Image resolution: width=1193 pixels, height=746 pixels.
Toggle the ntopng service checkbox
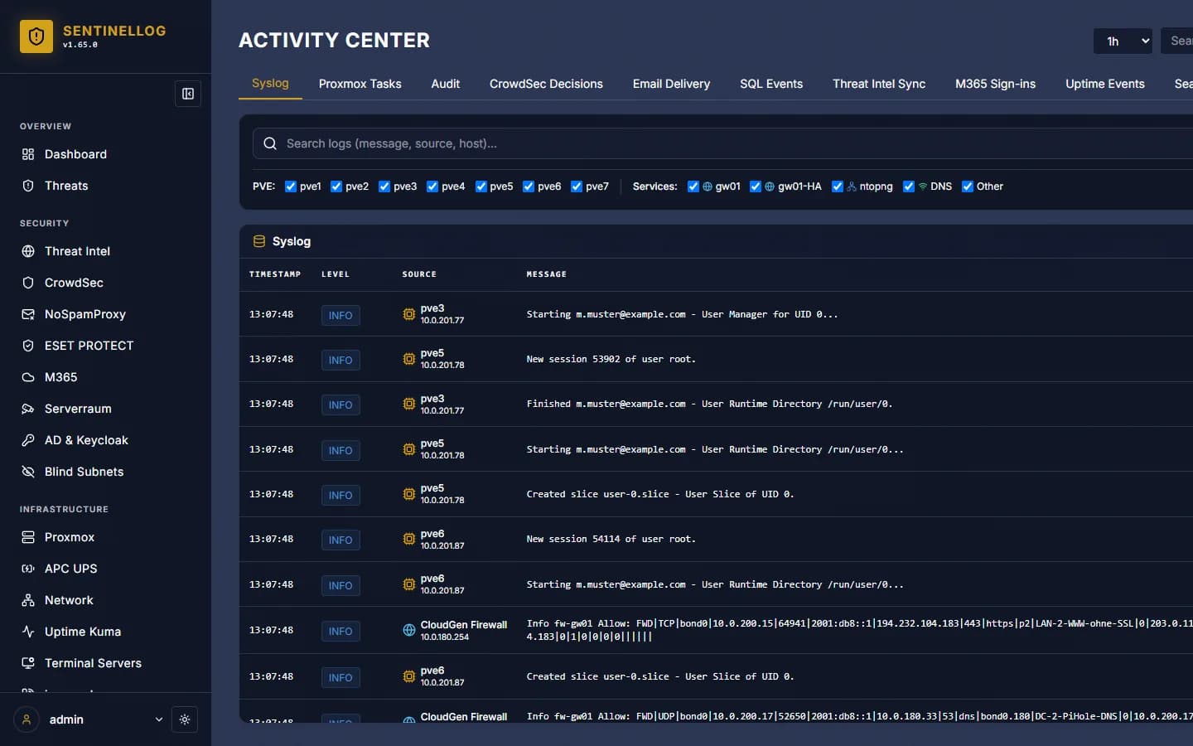[838, 186]
